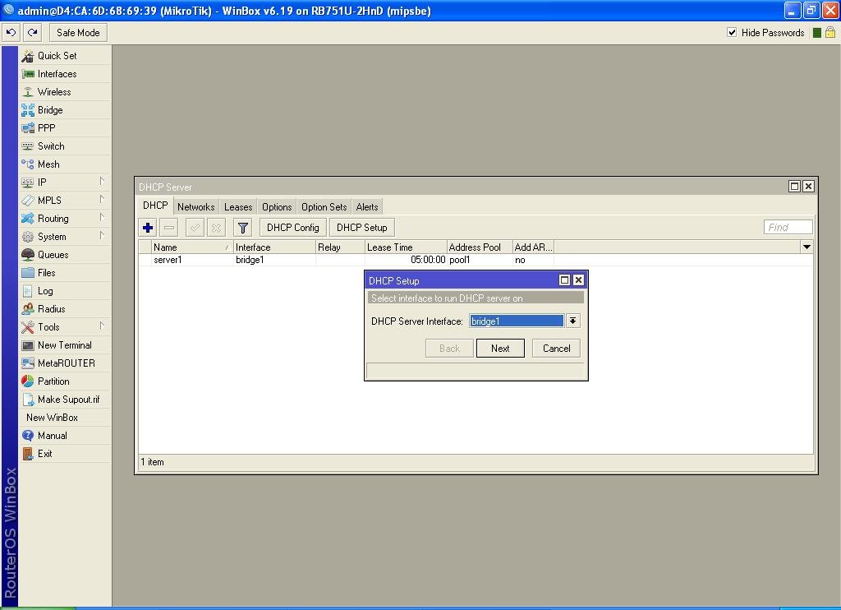Open the Manual help icon
Screen dimensions: 841x610
28,436
